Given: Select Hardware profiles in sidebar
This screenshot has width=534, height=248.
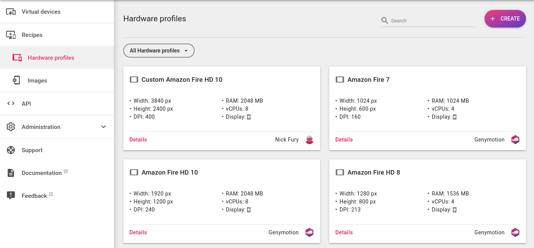Looking at the screenshot, I should pos(51,58).
